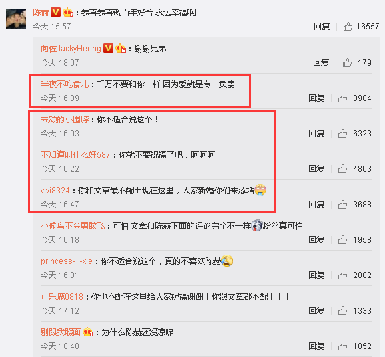Like 别跟我照面's comment with 1052 likes
The image size is (385, 357).
point(342,346)
